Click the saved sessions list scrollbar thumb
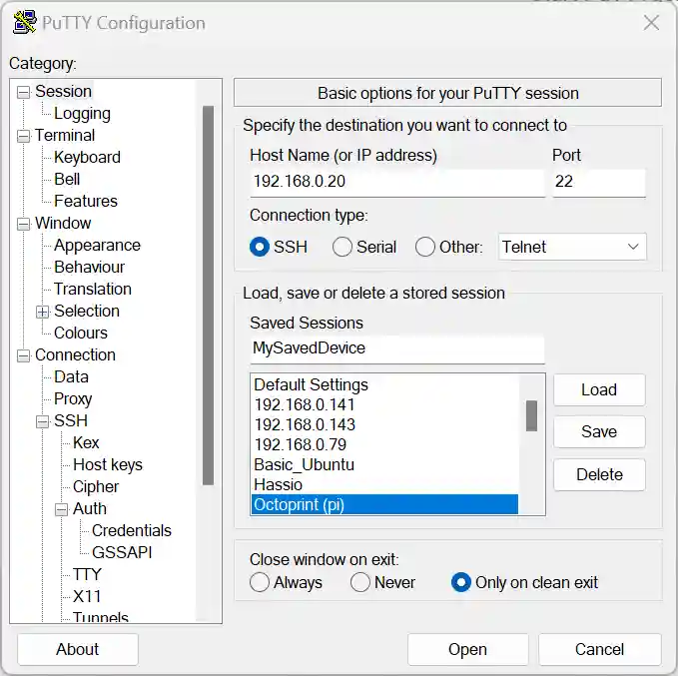678x676 pixels. click(531, 415)
